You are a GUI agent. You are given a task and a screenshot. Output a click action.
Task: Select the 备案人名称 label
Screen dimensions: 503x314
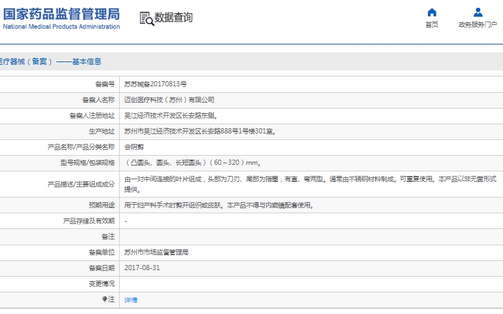pos(99,99)
